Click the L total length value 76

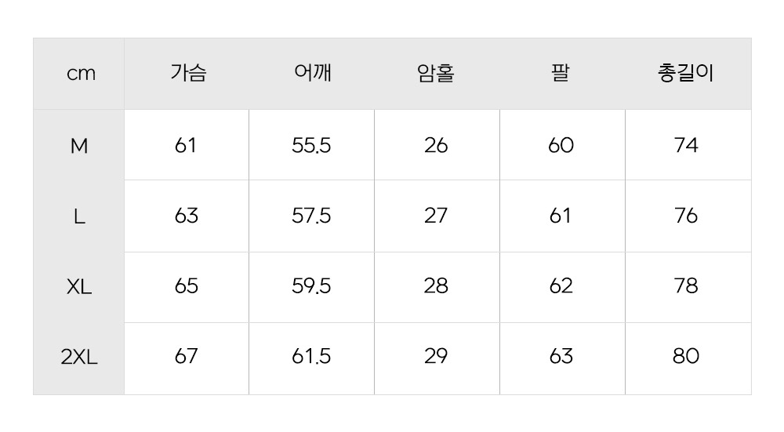(x=686, y=216)
